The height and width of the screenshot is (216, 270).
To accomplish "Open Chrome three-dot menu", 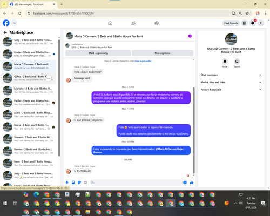I will coord(265,13).
